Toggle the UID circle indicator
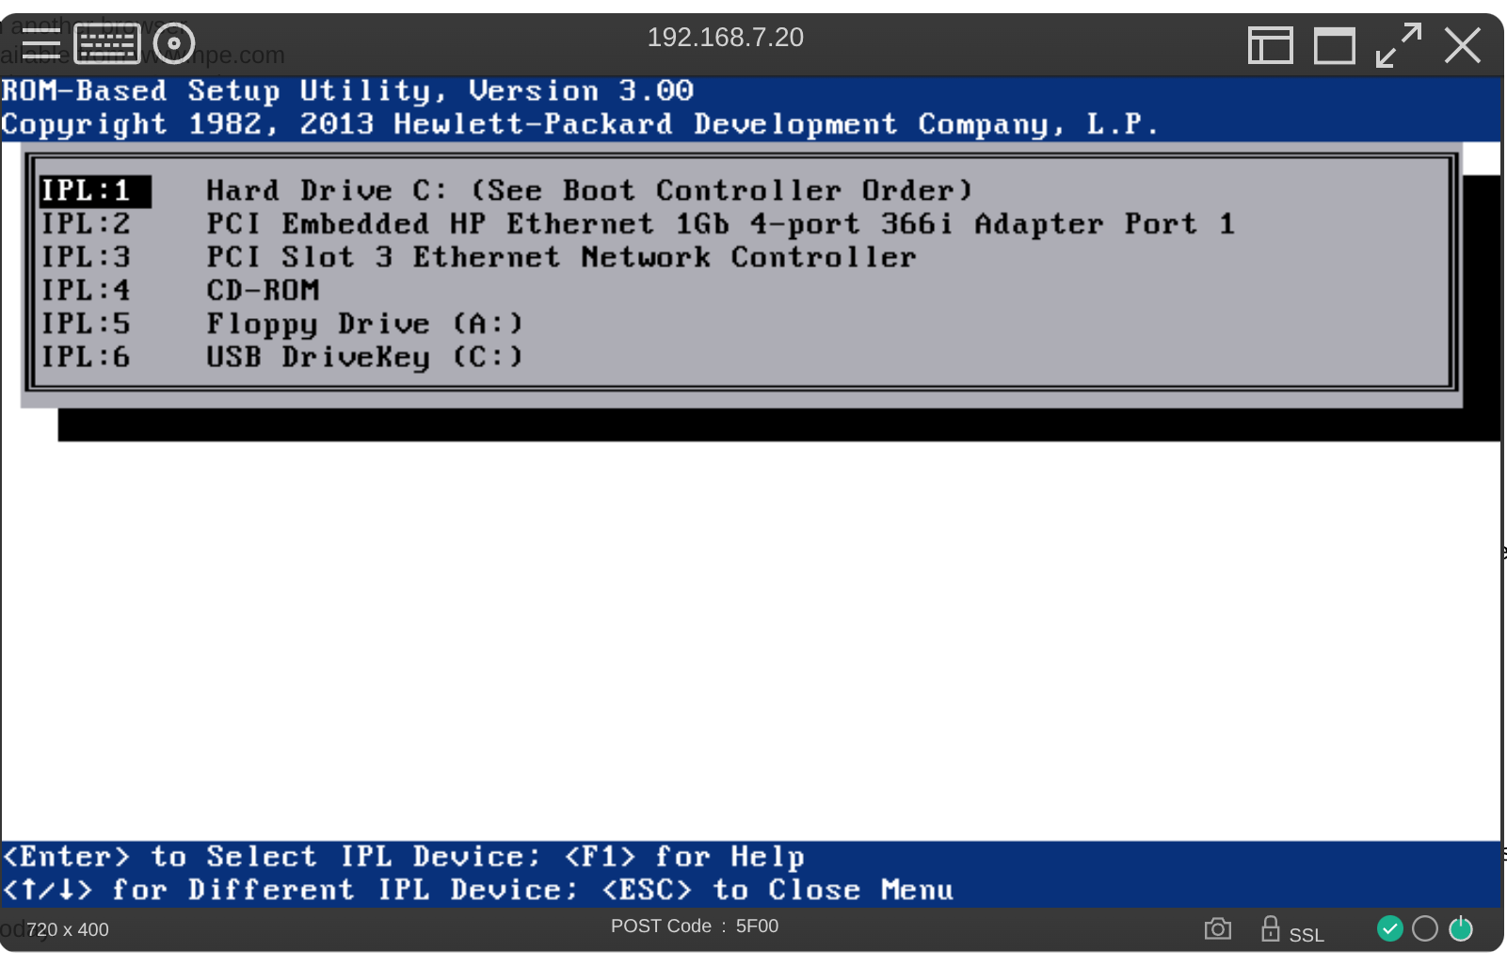 pyautogui.click(x=1425, y=929)
